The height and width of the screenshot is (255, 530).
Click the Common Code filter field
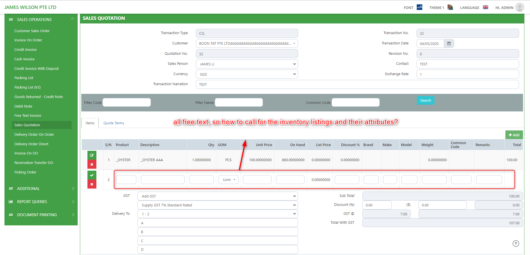pyautogui.click(x=355, y=103)
